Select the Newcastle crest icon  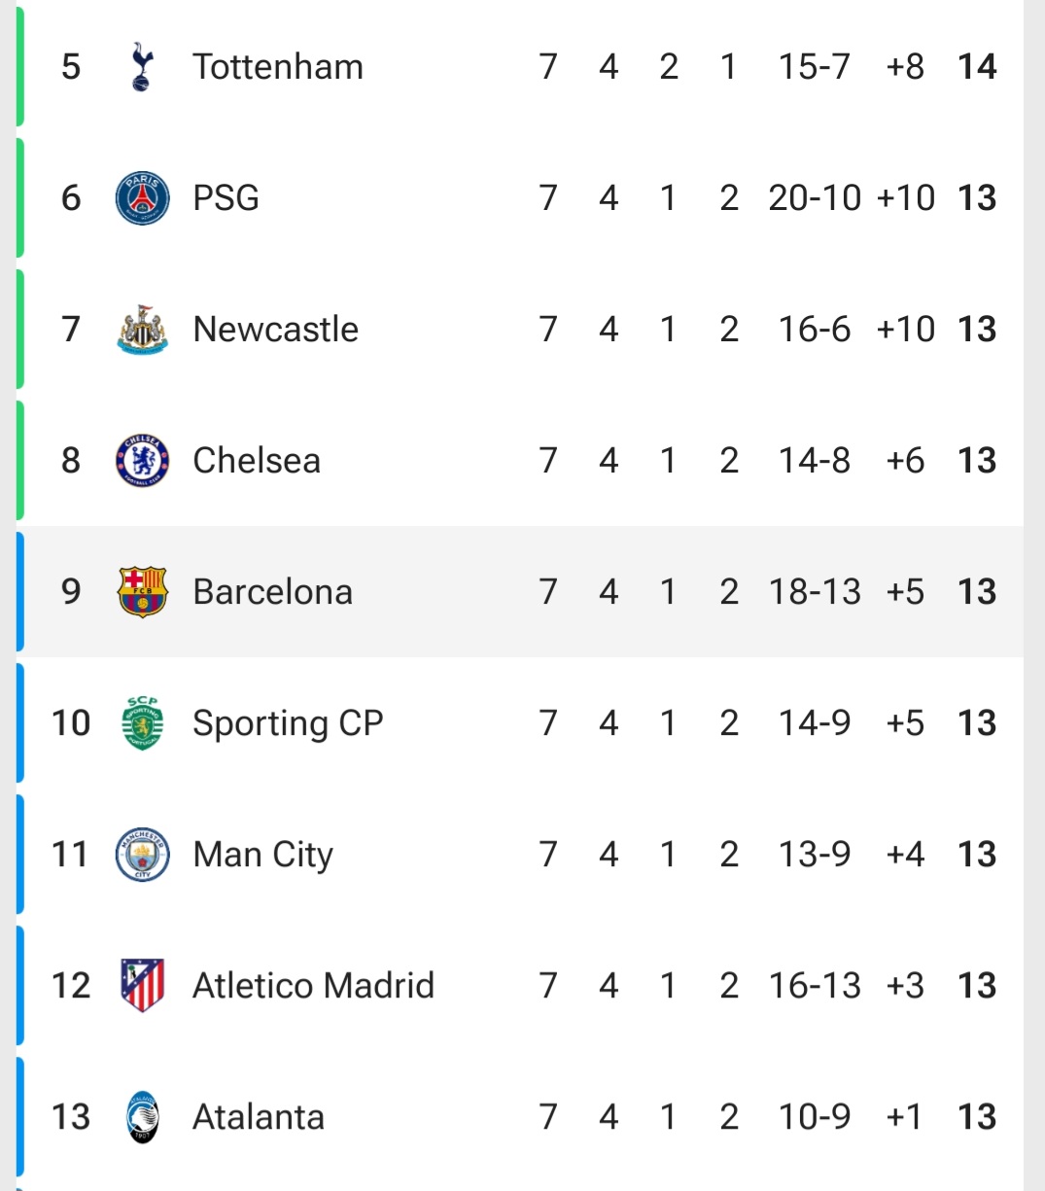(142, 330)
